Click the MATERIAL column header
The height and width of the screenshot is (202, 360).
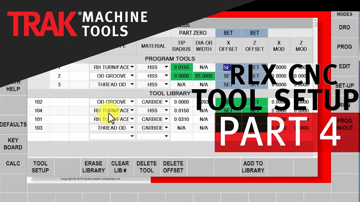click(x=153, y=46)
